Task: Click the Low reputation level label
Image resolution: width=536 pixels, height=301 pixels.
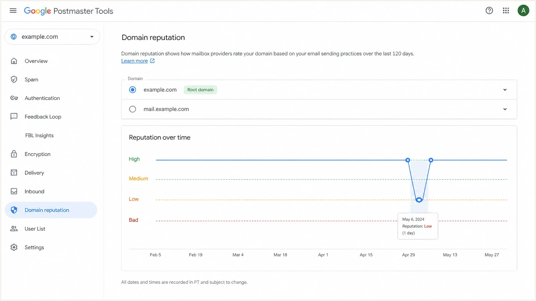Action: tap(134, 199)
